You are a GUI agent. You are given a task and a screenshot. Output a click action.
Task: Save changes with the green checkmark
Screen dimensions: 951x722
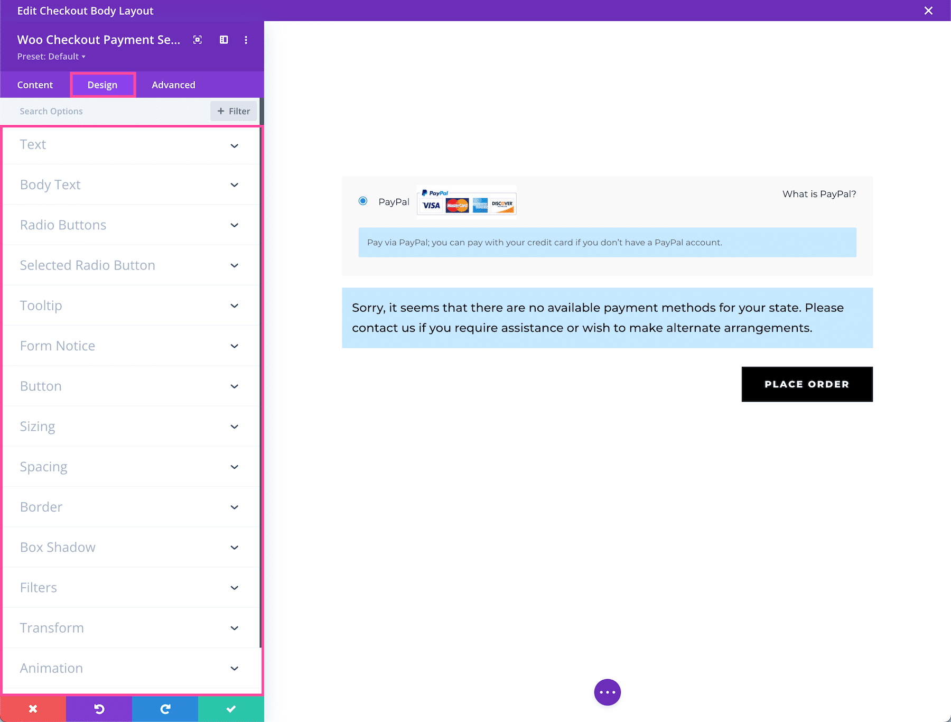tap(231, 709)
